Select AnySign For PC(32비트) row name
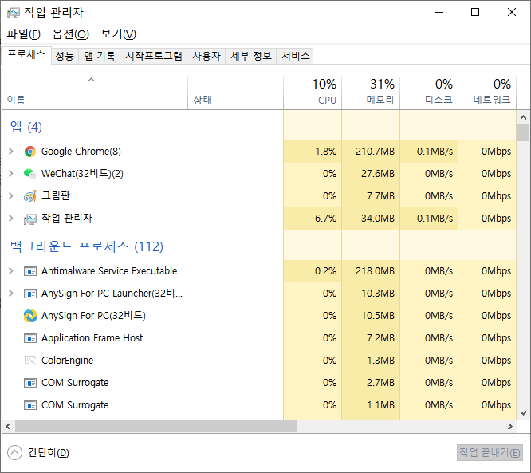 pyautogui.click(x=93, y=316)
